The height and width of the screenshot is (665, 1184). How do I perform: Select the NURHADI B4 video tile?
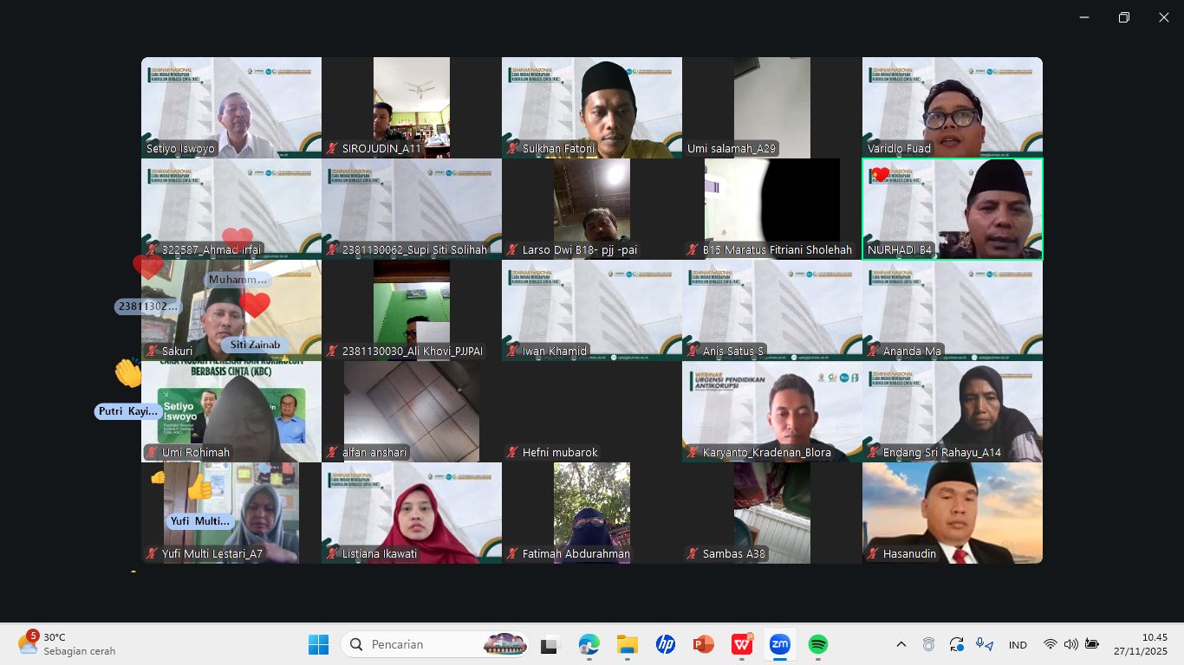tap(952, 209)
